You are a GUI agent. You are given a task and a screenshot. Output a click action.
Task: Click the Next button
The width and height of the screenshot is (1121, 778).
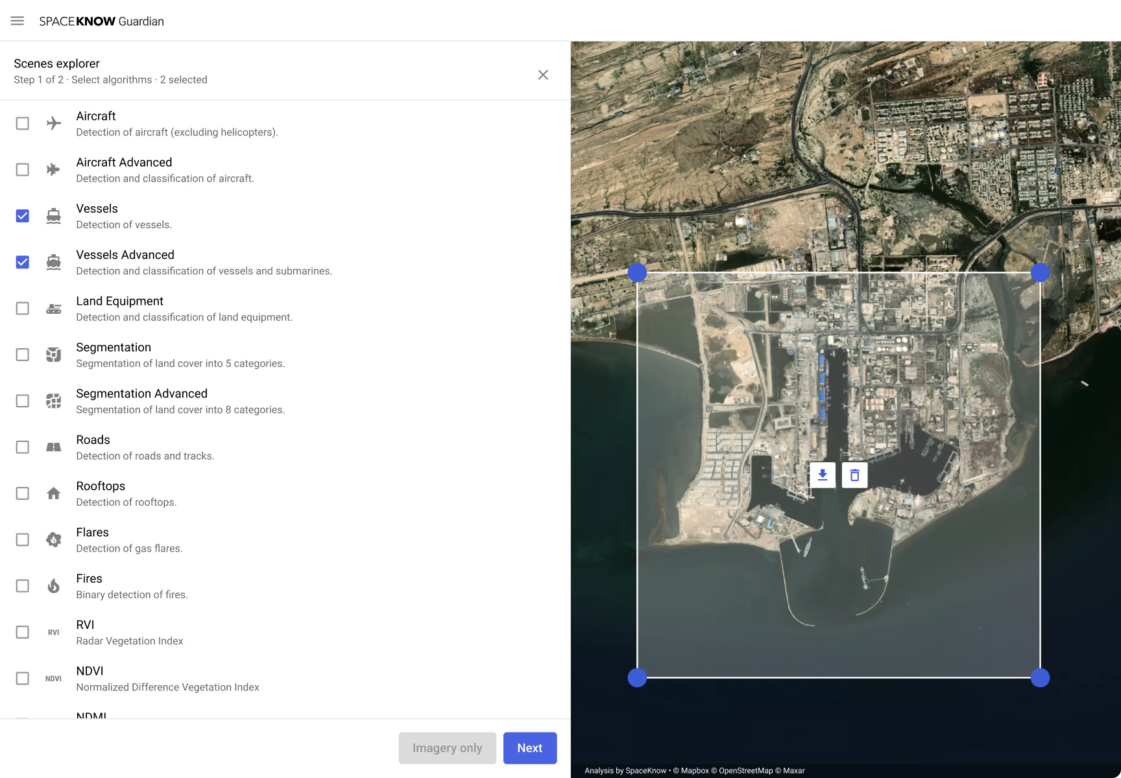pyautogui.click(x=530, y=748)
